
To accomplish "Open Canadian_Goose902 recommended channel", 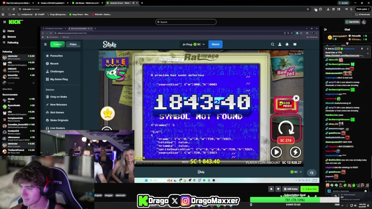I will (18, 126).
